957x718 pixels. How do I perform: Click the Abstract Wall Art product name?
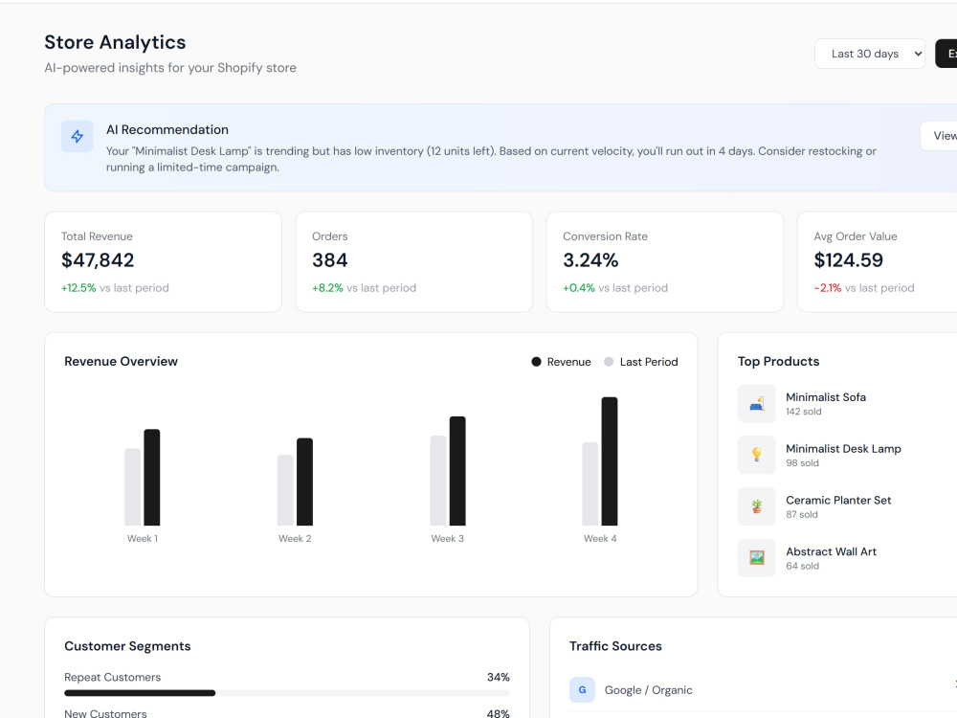point(832,551)
